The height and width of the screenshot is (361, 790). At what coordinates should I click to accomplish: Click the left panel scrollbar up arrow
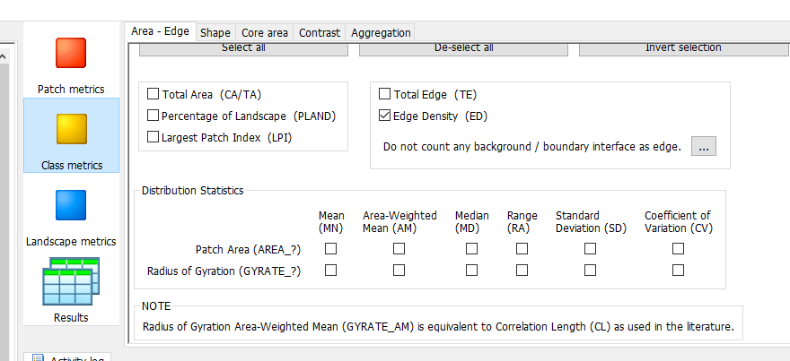point(3,56)
